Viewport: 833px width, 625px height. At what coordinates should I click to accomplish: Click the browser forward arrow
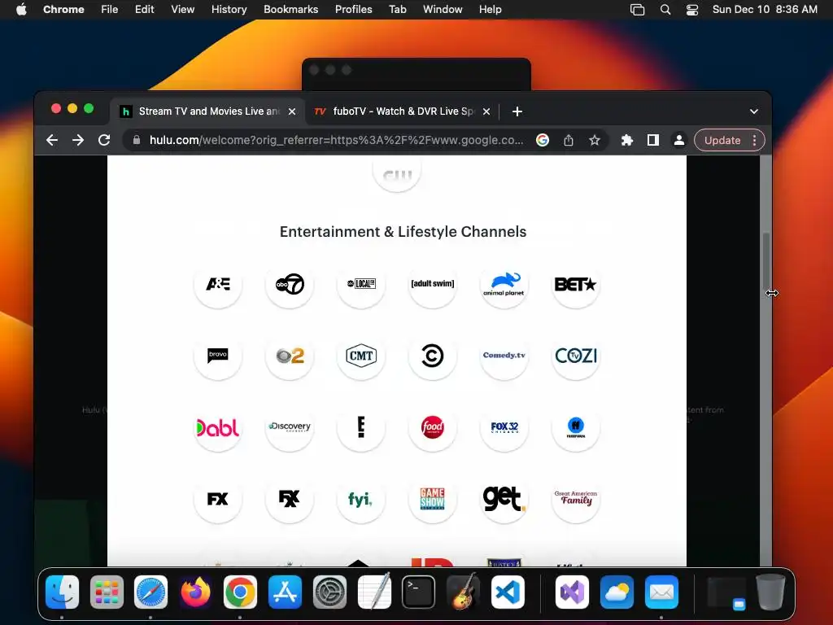tap(78, 140)
